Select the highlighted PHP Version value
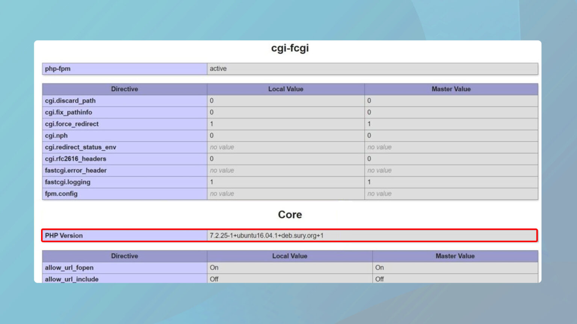Image resolution: width=577 pixels, height=324 pixels. (x=267, y=235)
